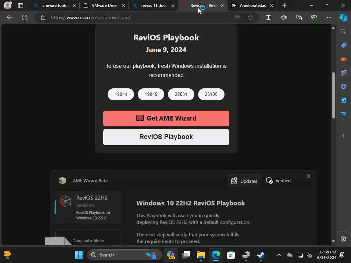This screenshot has width=351, height=263.
Task: Open Copilot preview from taskbar
Action: tap(171, 255)
